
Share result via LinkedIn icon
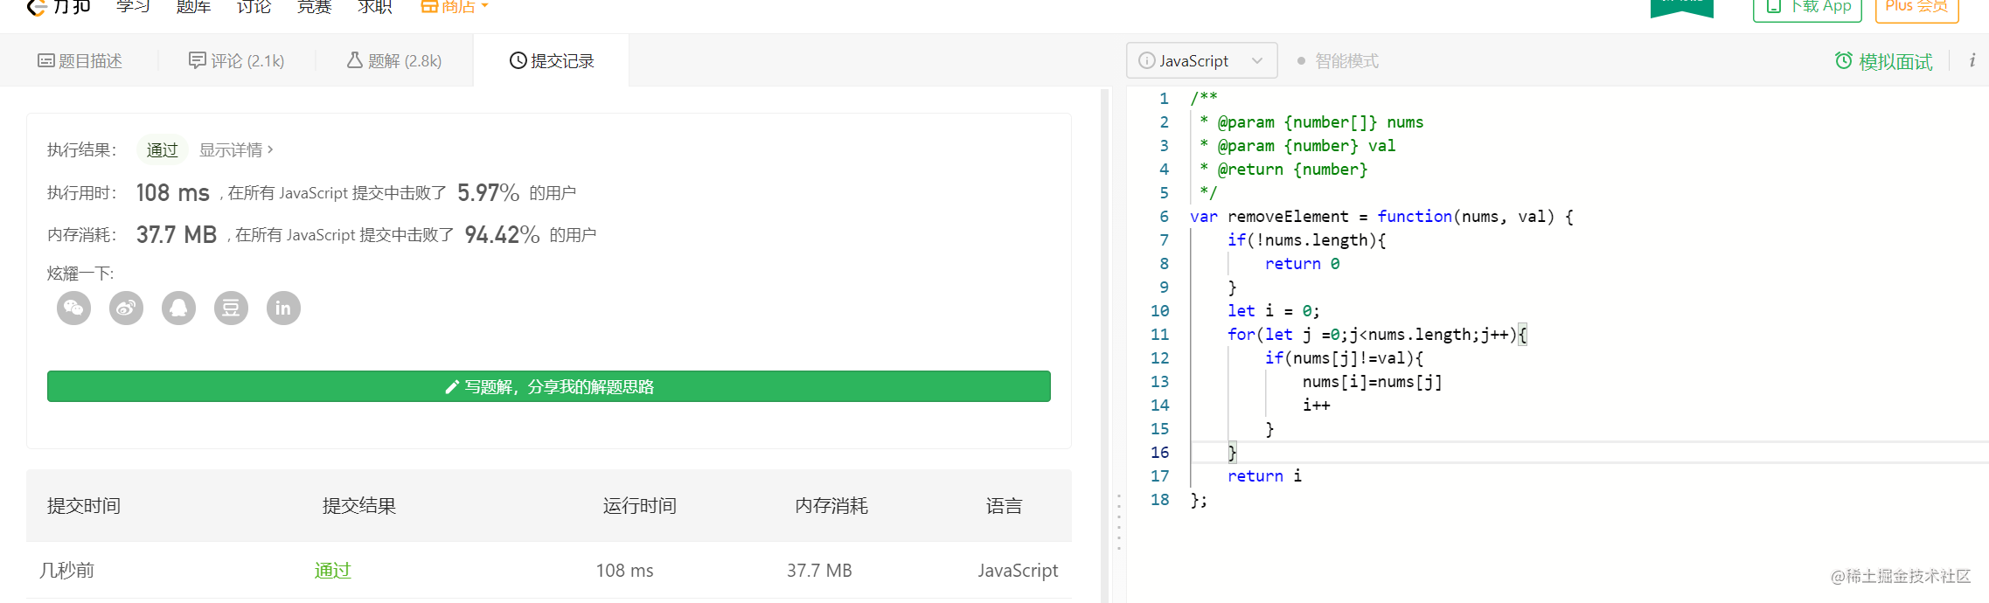[283, 308]
